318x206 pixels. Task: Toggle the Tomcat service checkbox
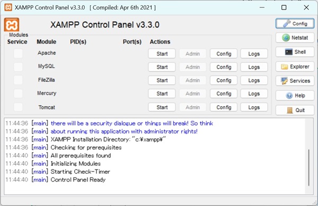click(18, 107)
